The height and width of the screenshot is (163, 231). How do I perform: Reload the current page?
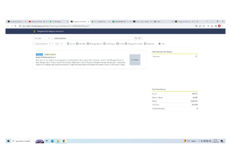[15, 26]
